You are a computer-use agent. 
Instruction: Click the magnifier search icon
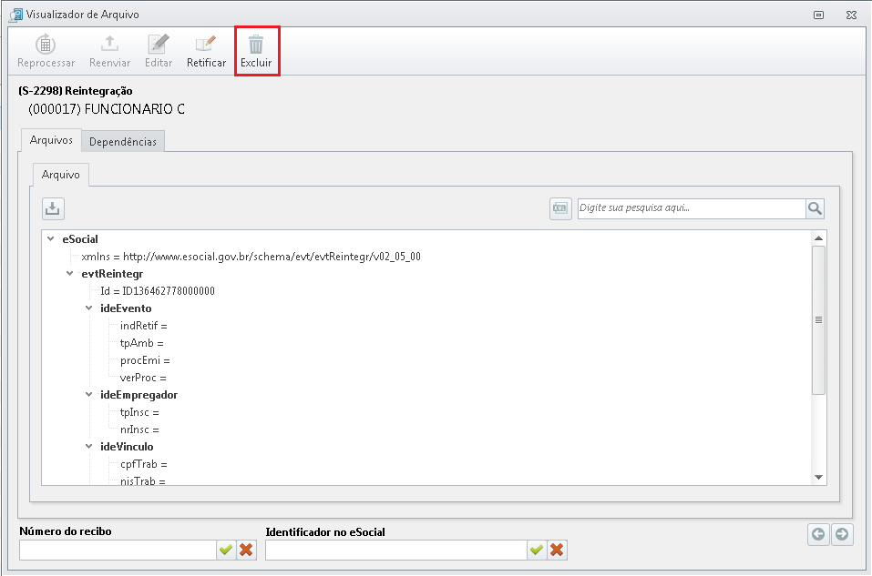coord(815,208)
